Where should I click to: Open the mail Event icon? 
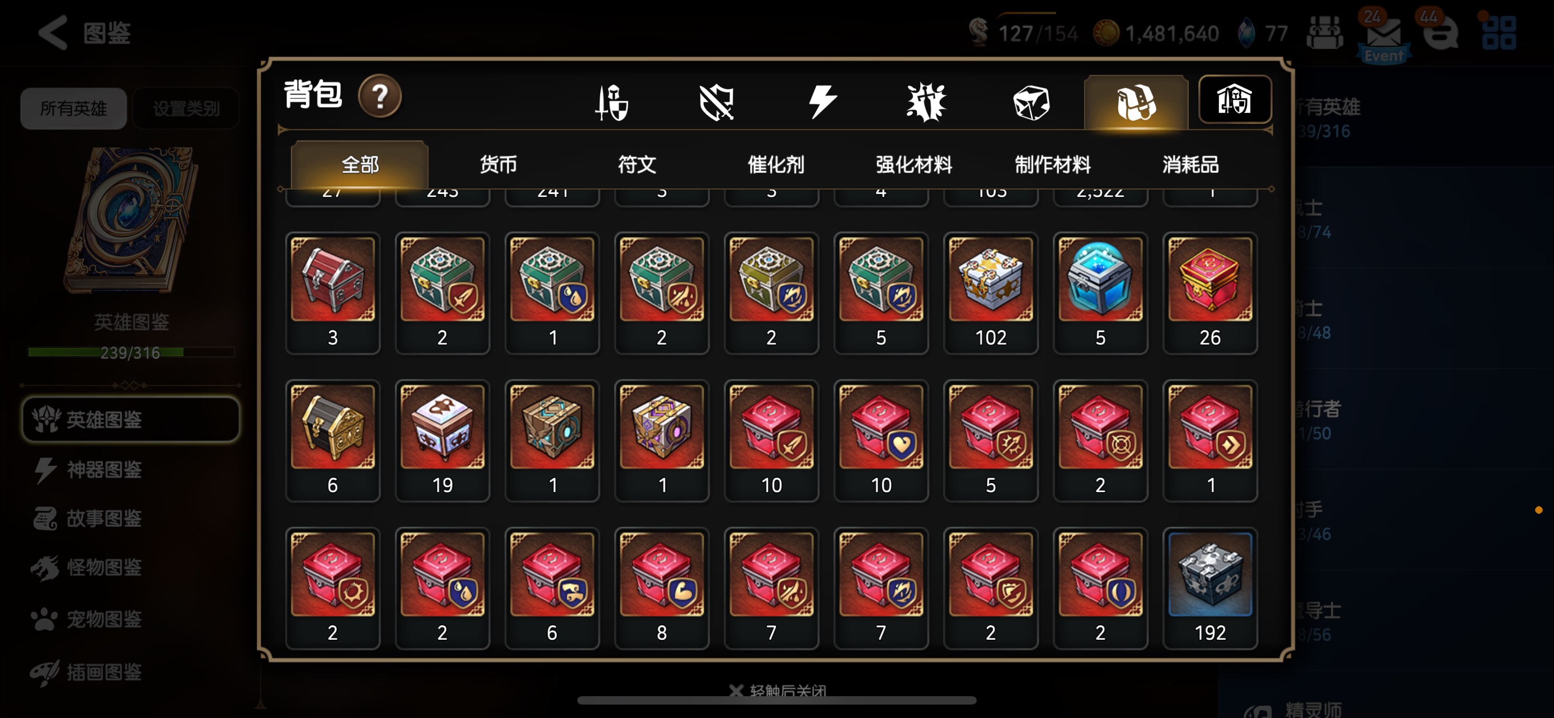[1383, 36]
